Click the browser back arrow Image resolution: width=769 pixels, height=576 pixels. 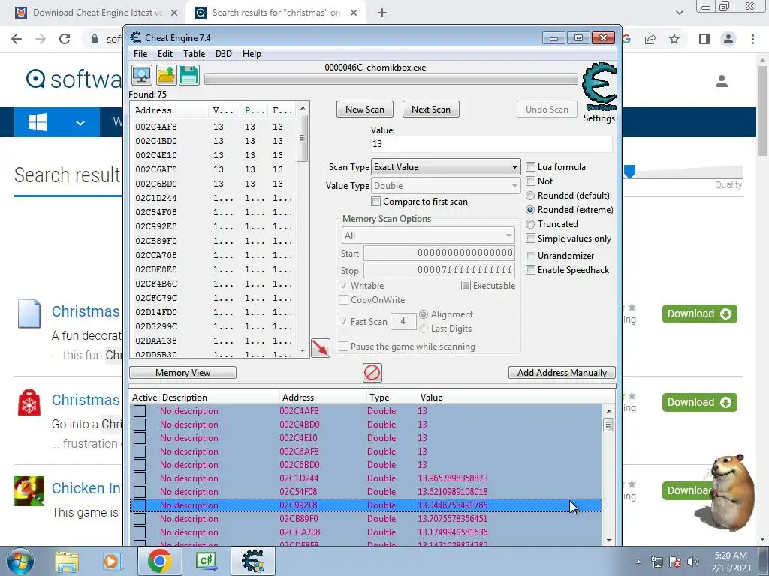click(x=17, y=39)
